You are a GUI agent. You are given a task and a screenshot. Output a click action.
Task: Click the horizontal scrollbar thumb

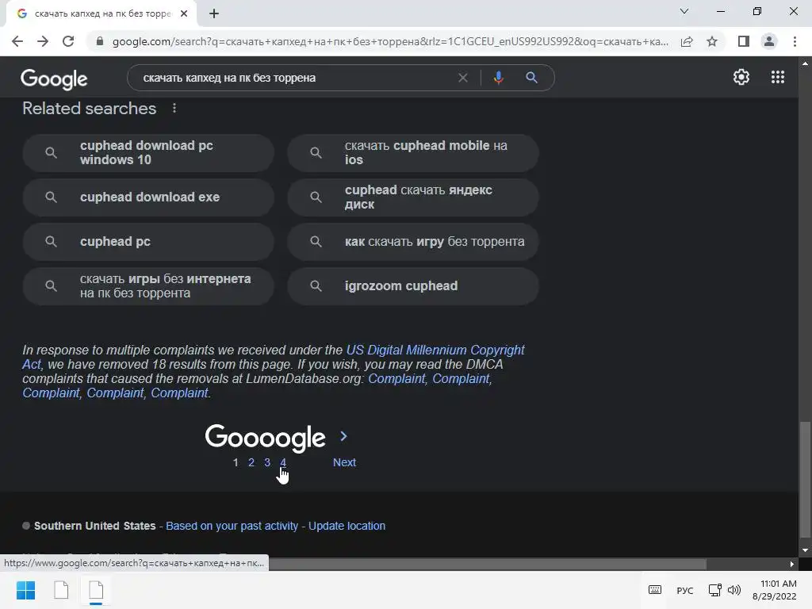[487, 564]
